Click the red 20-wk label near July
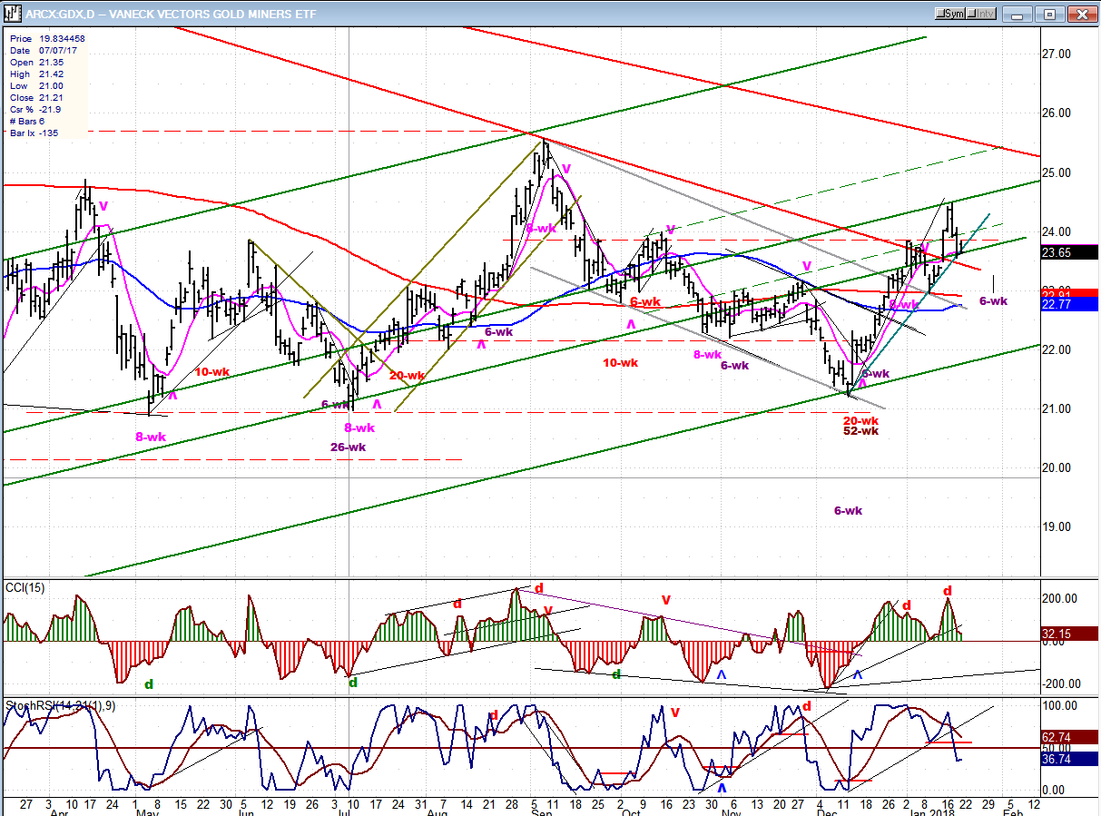1101x816 pixels. click(407, 376)
